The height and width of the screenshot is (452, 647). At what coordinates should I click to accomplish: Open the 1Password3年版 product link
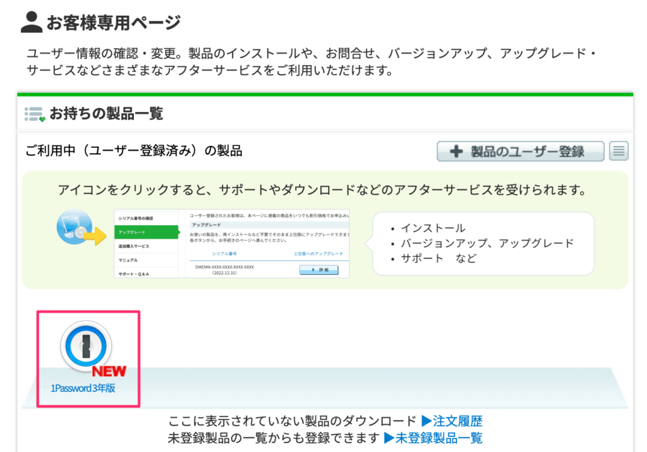click(83, 388)
